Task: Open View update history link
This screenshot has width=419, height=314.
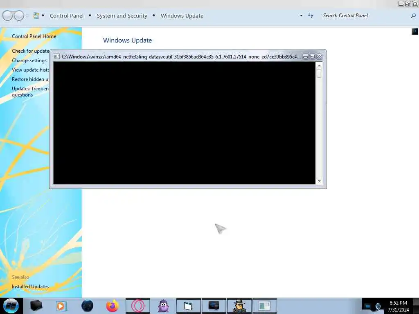Action: (x=30, y=70)
